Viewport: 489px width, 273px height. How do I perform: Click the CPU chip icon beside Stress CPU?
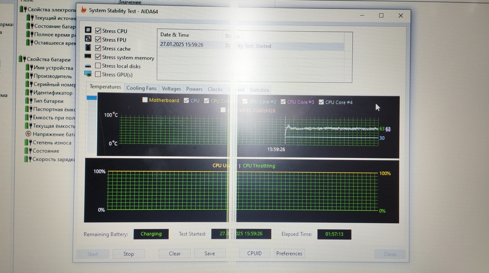click(x=88, y=30)
